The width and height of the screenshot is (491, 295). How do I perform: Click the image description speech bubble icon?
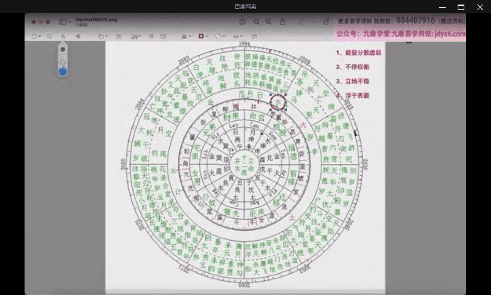point(254,36)
